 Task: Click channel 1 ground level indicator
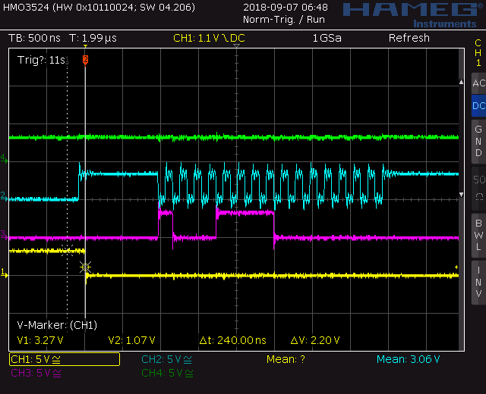(x=4, y=273)
